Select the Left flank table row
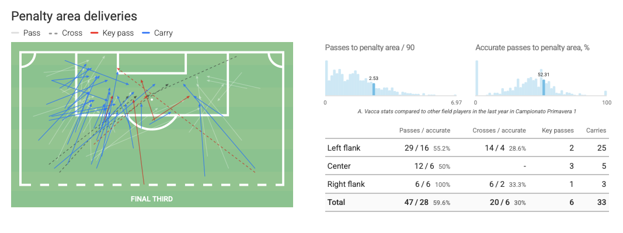 pyautogui.click(x=467, y=148)
